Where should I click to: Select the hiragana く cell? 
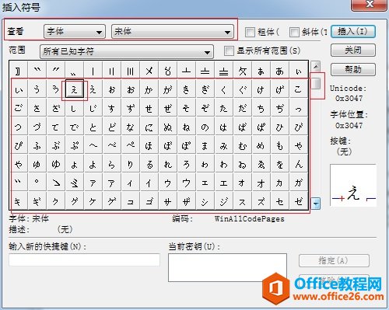(x=223, y=89)
